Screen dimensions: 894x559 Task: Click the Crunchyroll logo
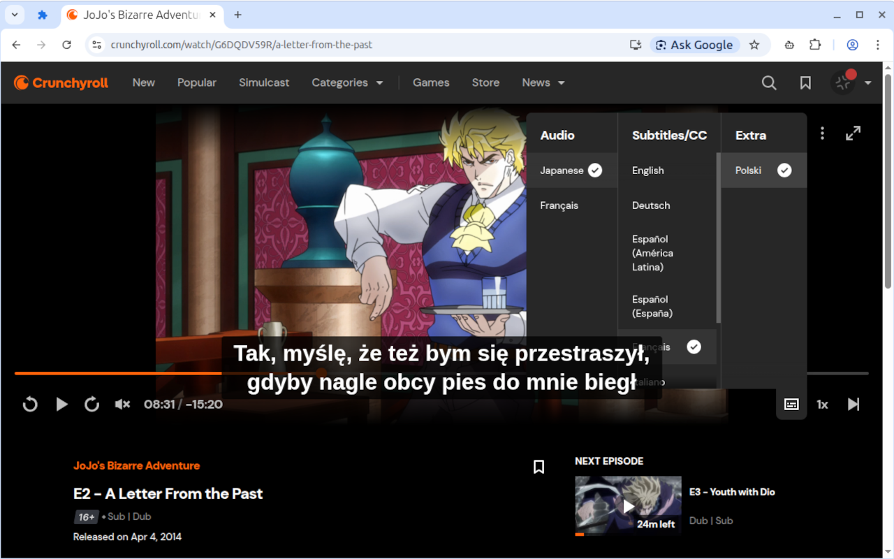(x=61, y=83)
